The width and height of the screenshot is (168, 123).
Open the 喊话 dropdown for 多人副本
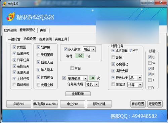pos(89,49)
